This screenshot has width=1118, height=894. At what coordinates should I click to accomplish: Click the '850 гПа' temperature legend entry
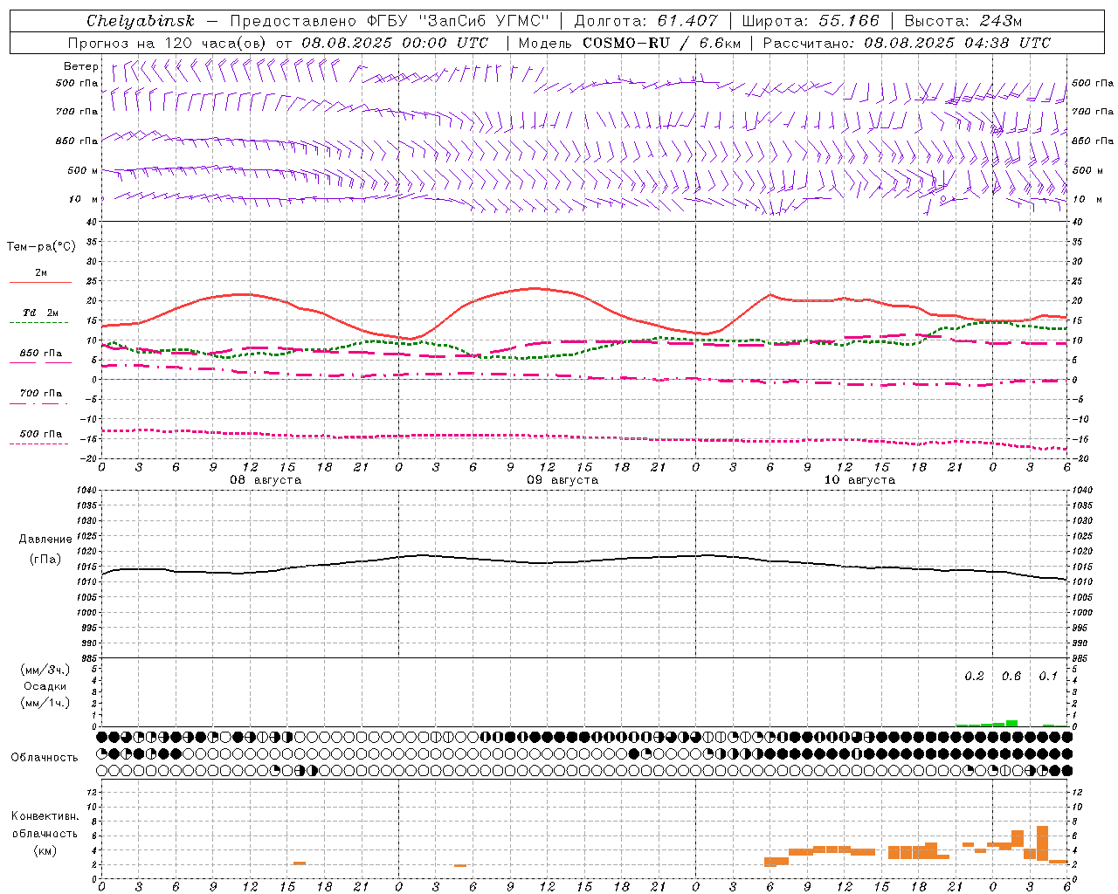40,354
